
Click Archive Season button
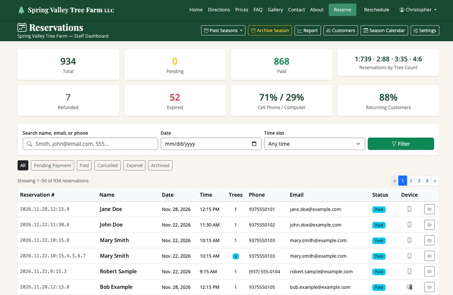click(x=270, y=30)
